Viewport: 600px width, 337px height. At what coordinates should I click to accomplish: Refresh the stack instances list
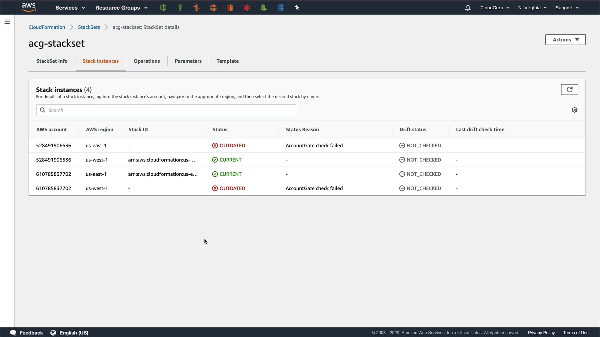pos(569,90)
